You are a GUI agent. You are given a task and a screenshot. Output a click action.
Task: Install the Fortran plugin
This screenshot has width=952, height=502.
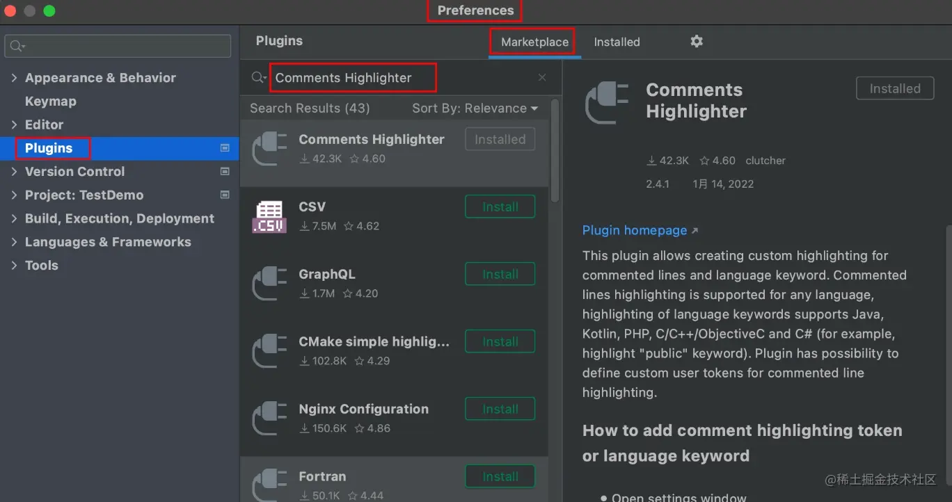click(x=500, y=476)
